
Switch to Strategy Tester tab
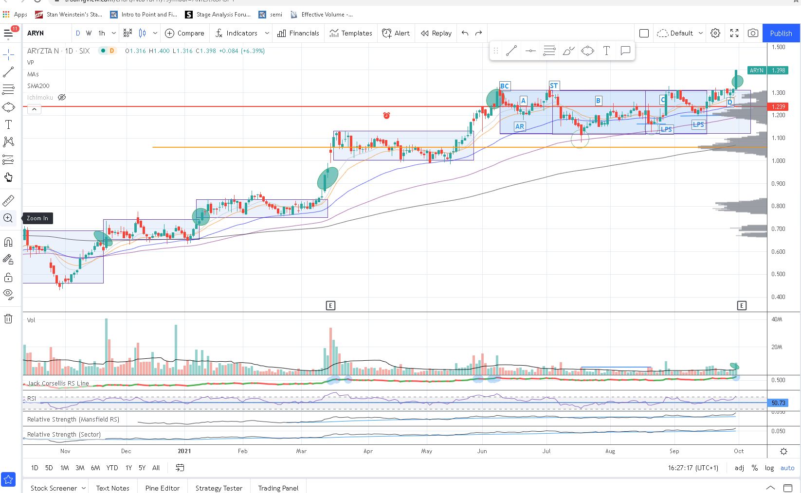tap(218, 488)
